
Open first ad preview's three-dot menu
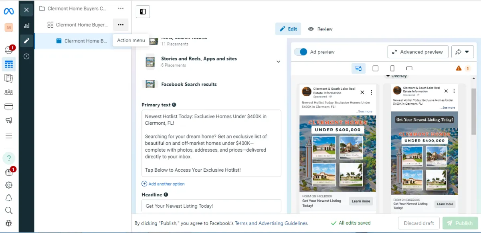[x=371, y=92]
